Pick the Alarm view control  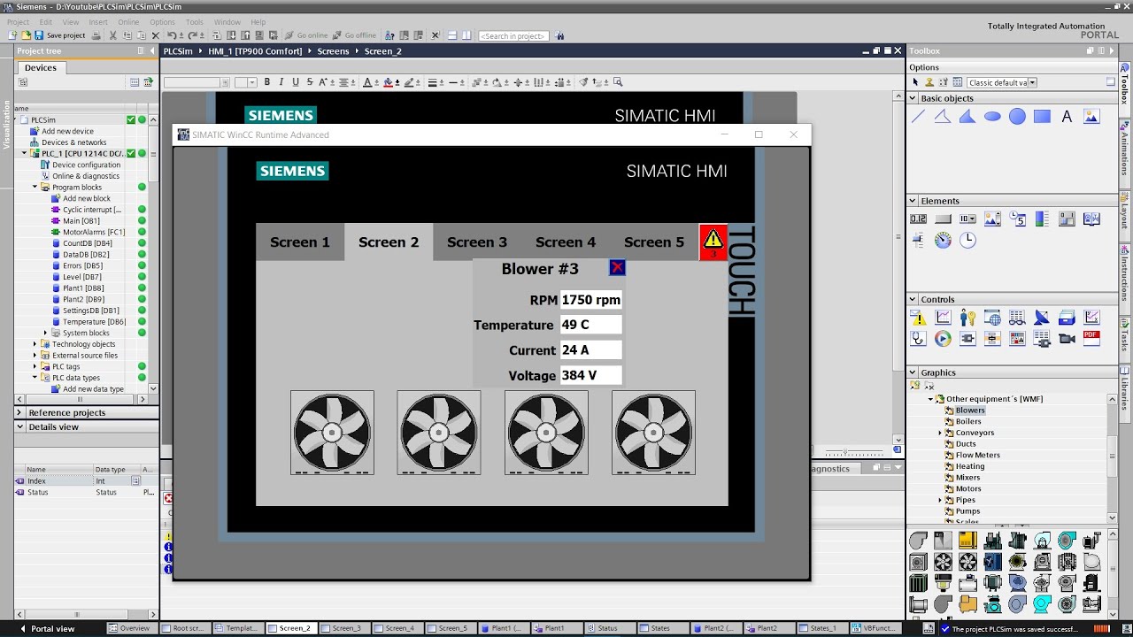tap(918, 318)
